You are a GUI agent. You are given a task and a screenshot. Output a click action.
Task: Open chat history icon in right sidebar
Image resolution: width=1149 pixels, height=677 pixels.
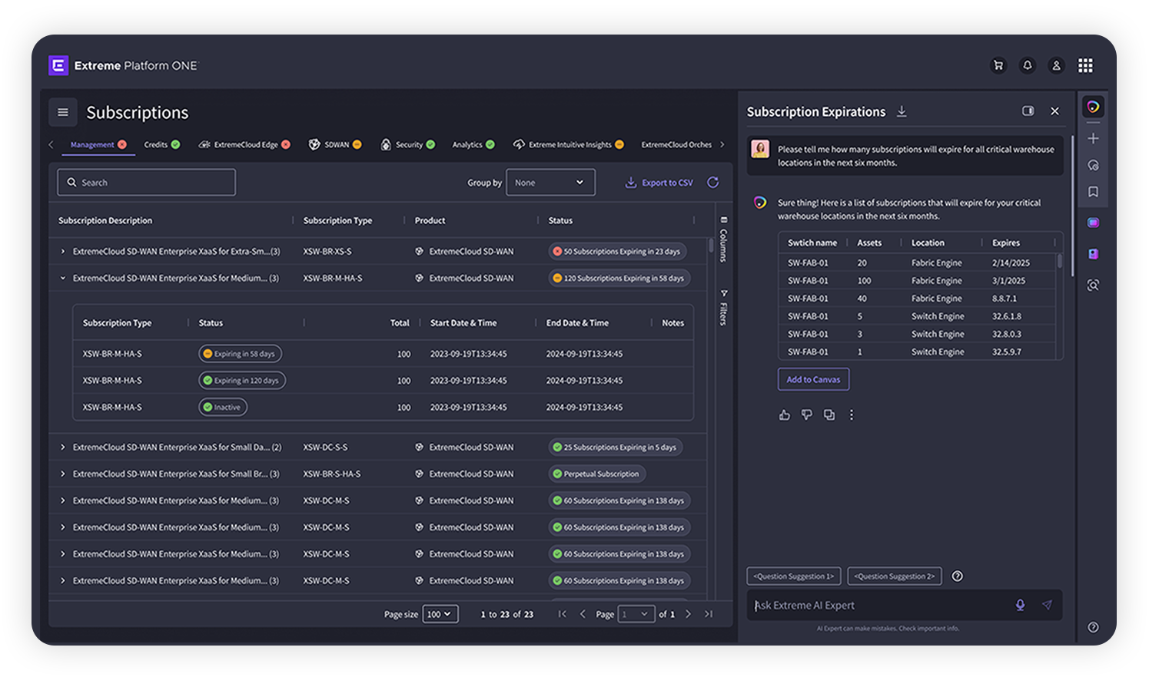[x=1093, y=166]
